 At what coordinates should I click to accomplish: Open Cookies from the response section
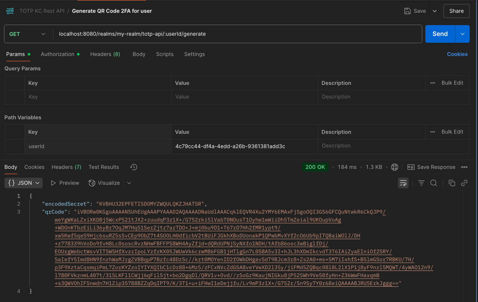click(x=34, y=167)
